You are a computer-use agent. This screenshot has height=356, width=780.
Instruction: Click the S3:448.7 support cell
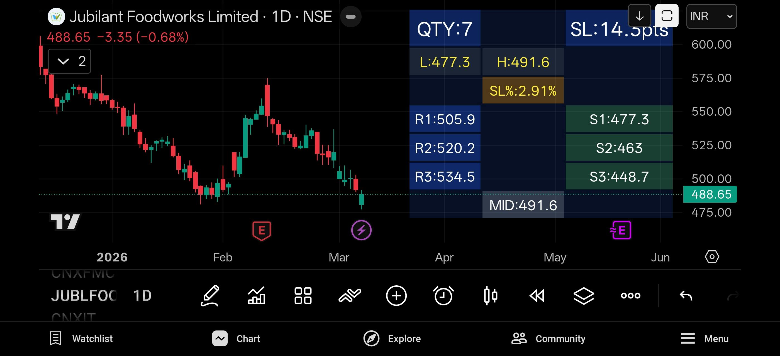point(619,177)
